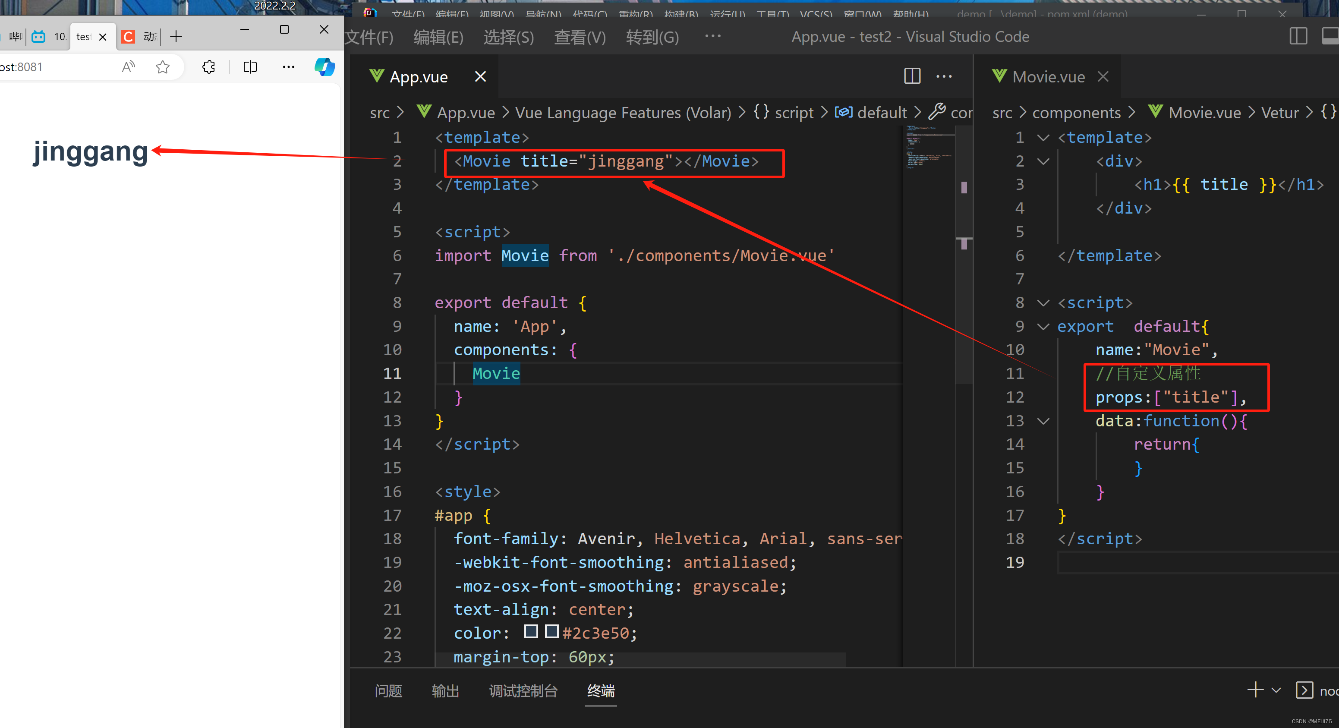Open the VS Code 选择(S) menu
Image resolution: width=1339 pixels, height=728 pixels.
509,37
